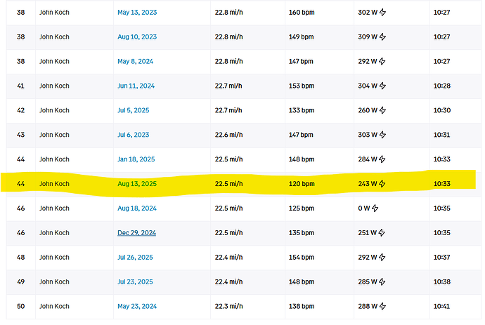Image resolution: width=485 pixels, height=325 pixels.
Task: Click John Koch in rank 50 row
Action: pos(54,307)
